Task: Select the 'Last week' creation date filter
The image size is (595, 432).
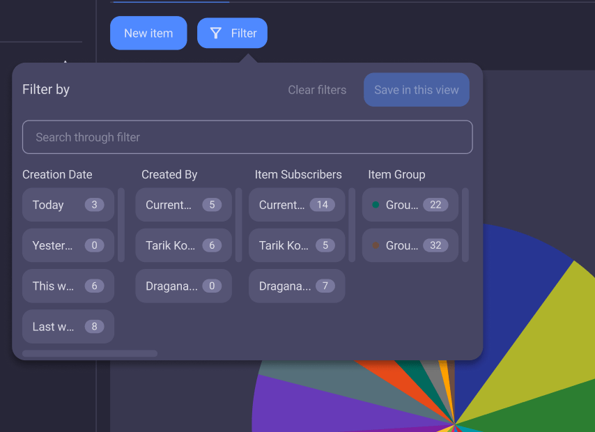Action: (68, 326)
